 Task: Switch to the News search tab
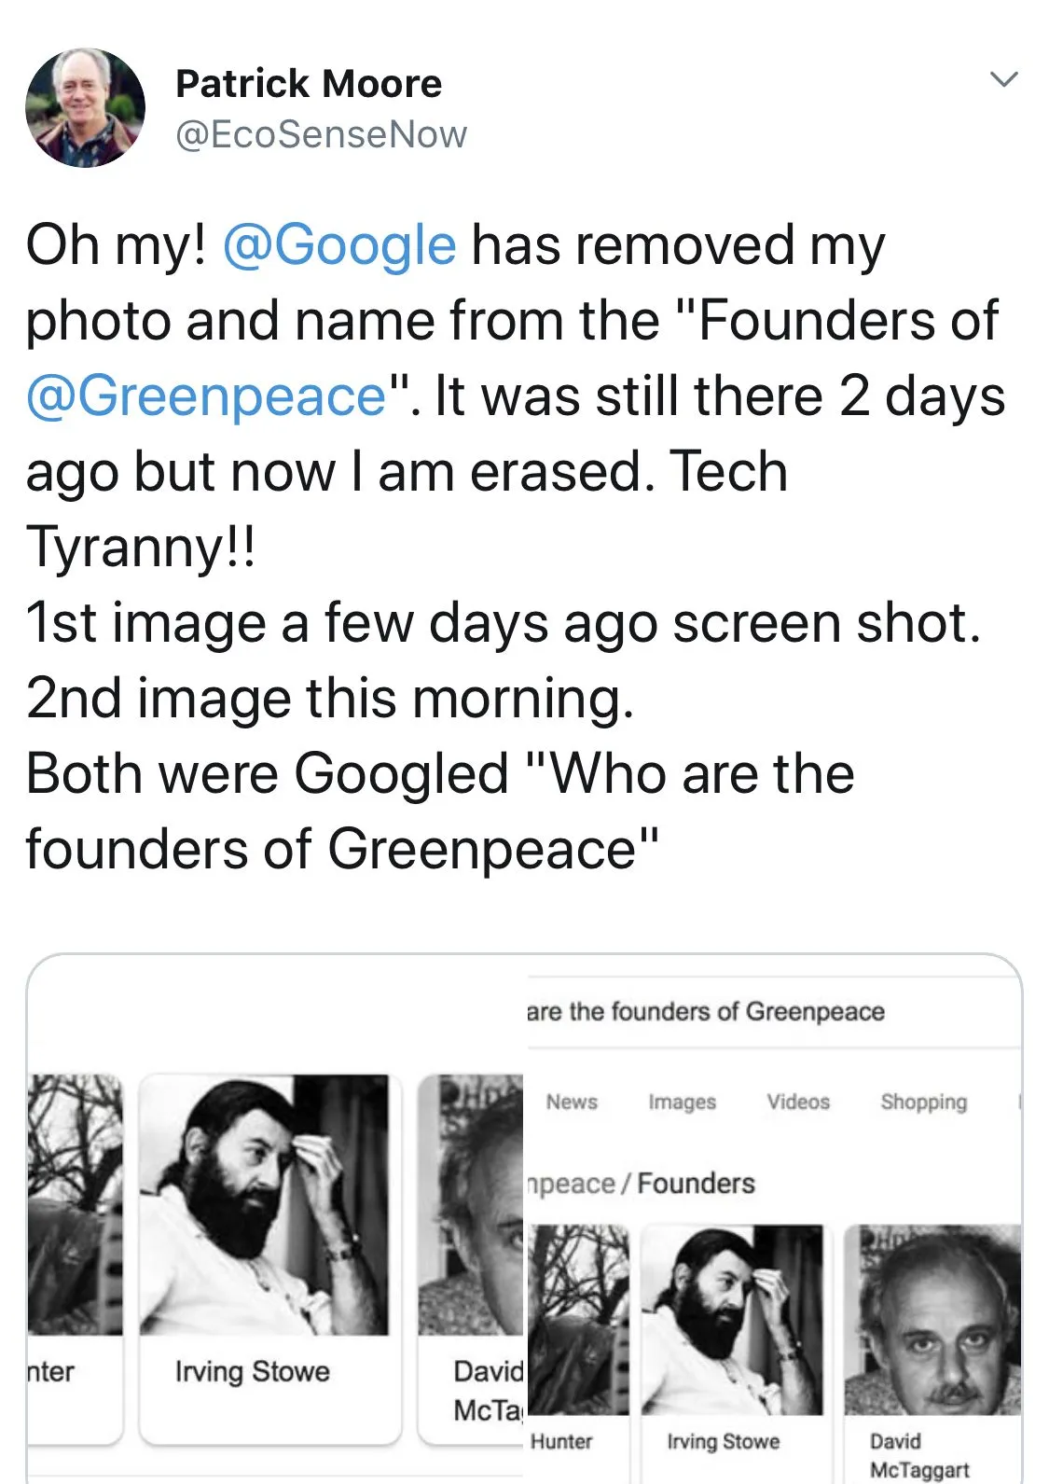pyautogui.click(x=572, y=1102)
